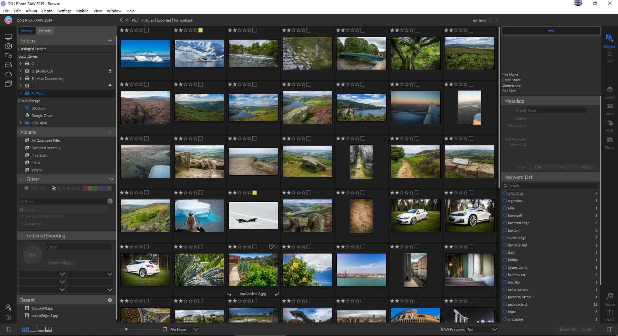Toggle Search Cataloged Folders option

coord(21,216)
